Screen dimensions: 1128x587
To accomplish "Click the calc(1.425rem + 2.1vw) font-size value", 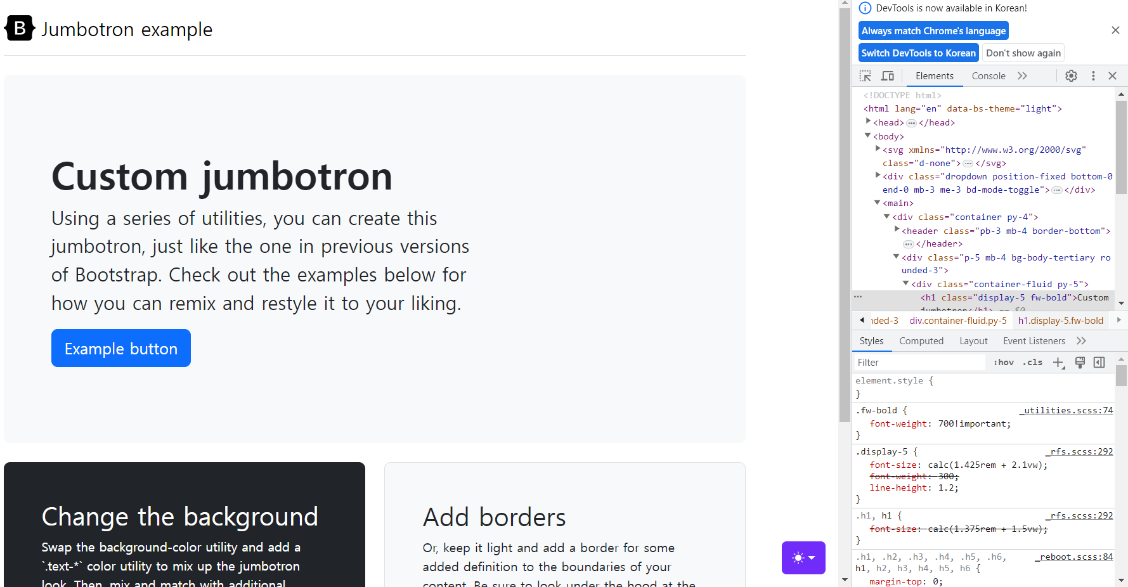I will (x=985, y=465).
